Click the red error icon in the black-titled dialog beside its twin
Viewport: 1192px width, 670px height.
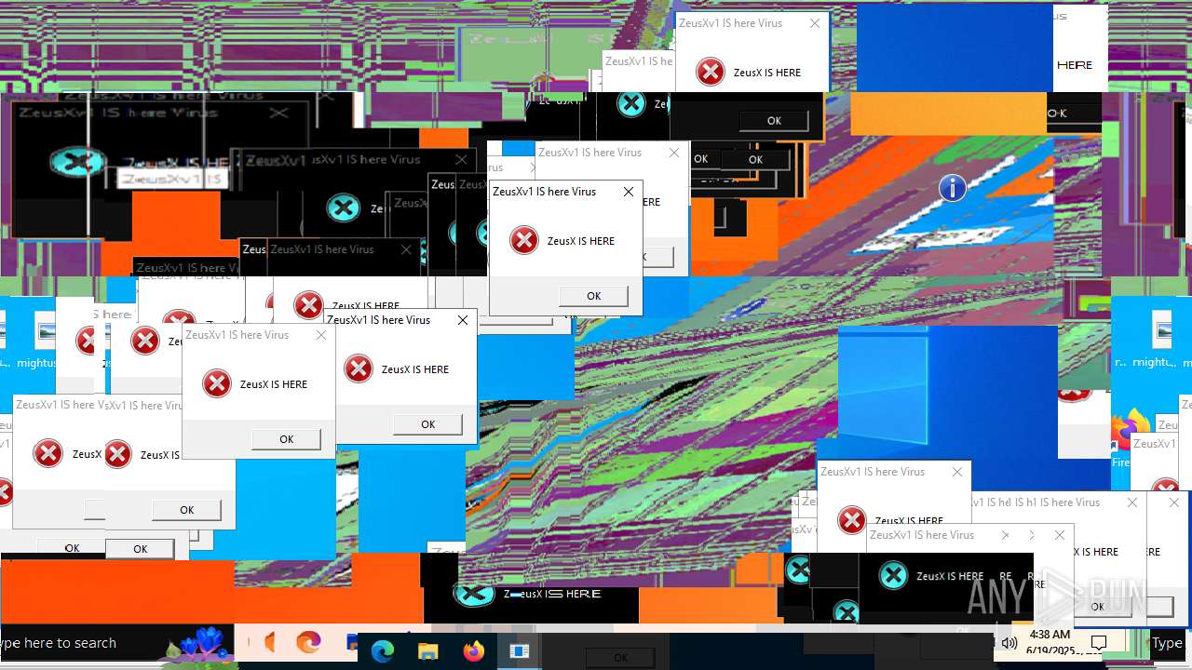(359, 369)
